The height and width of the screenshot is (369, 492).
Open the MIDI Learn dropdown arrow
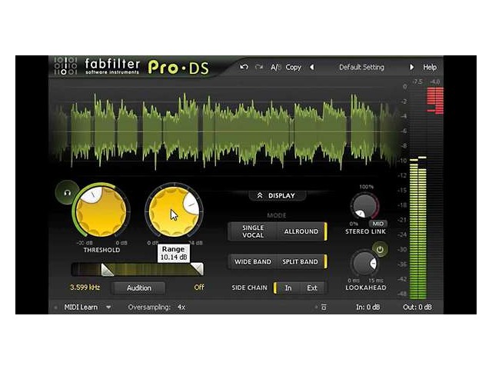pyautogui.click(x=108, y=307)
